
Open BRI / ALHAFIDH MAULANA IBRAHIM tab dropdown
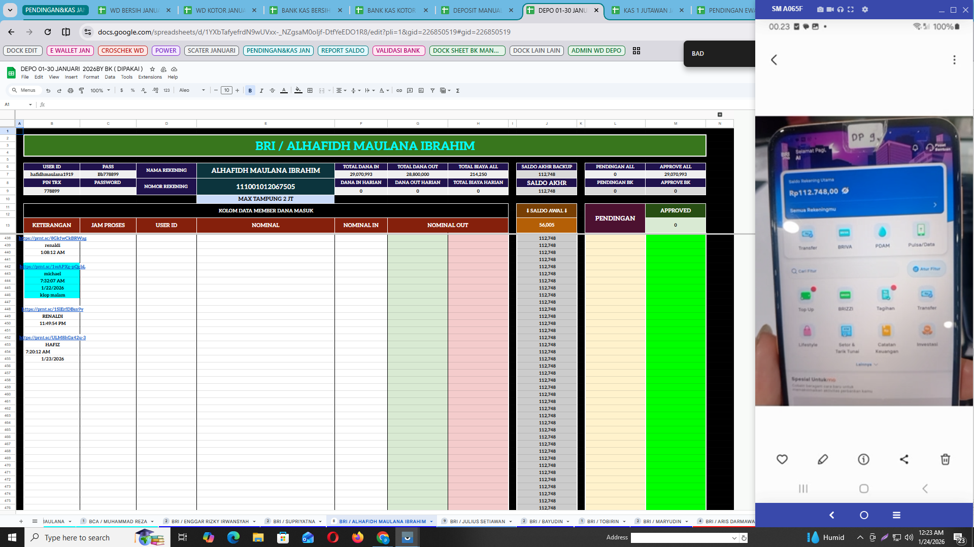(x=431, y=522)
